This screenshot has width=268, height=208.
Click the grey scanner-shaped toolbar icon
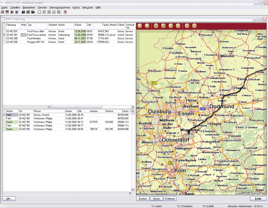click(x=54, y=12)
